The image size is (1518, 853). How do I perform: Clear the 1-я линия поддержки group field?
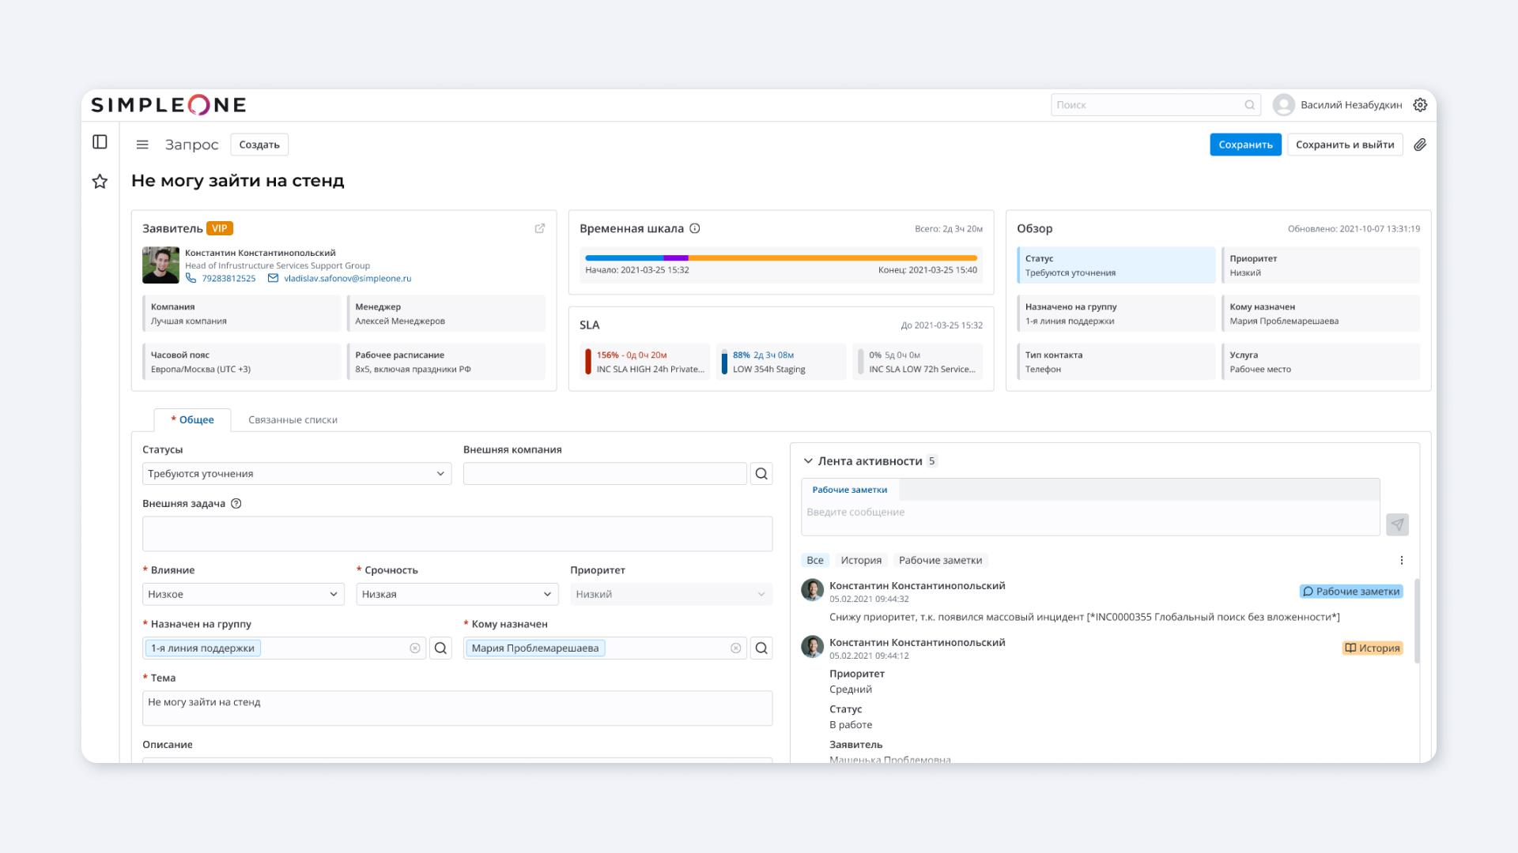(415, 648)
